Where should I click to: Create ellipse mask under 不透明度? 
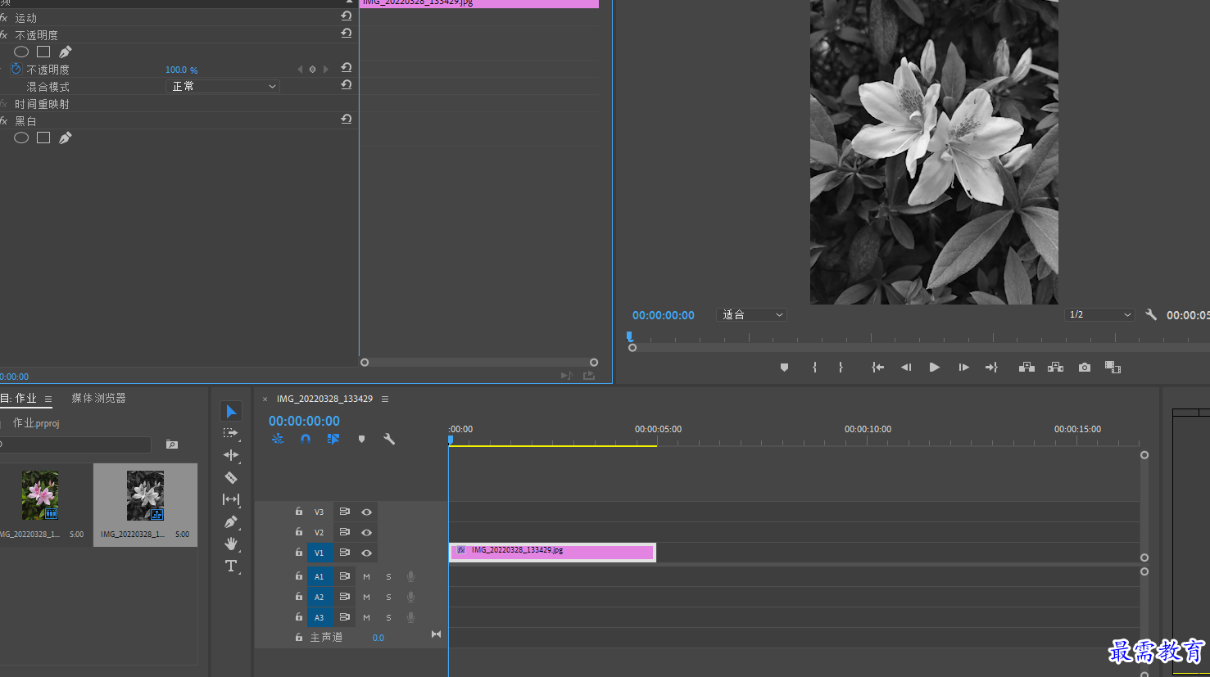[x=21, y=52]
